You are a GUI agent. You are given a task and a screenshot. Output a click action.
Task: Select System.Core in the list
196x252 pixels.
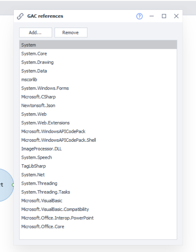click(x=98, y=53)
